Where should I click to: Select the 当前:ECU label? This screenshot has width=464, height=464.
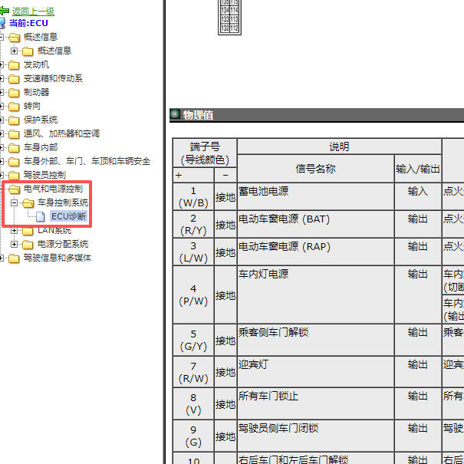pyautogui.click(x=28, y=23)
